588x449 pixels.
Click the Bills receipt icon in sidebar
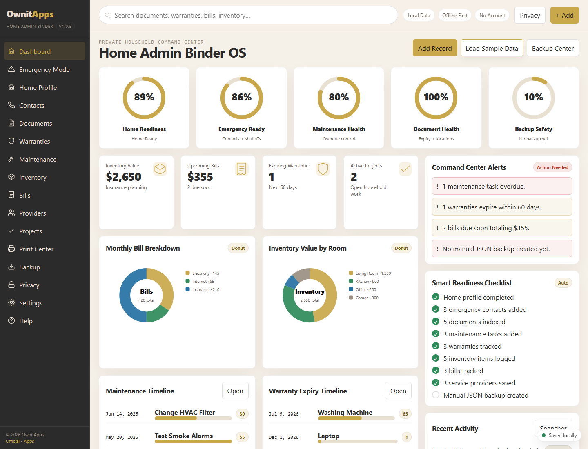pos(11,195)
